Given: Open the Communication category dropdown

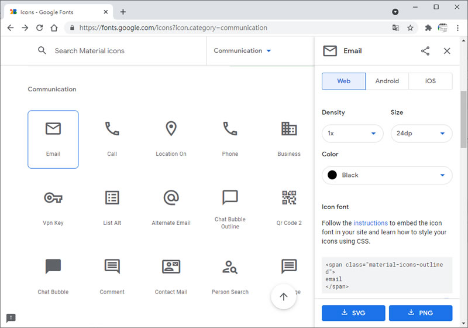Looking at the screenshot, I should pos(243,51).
